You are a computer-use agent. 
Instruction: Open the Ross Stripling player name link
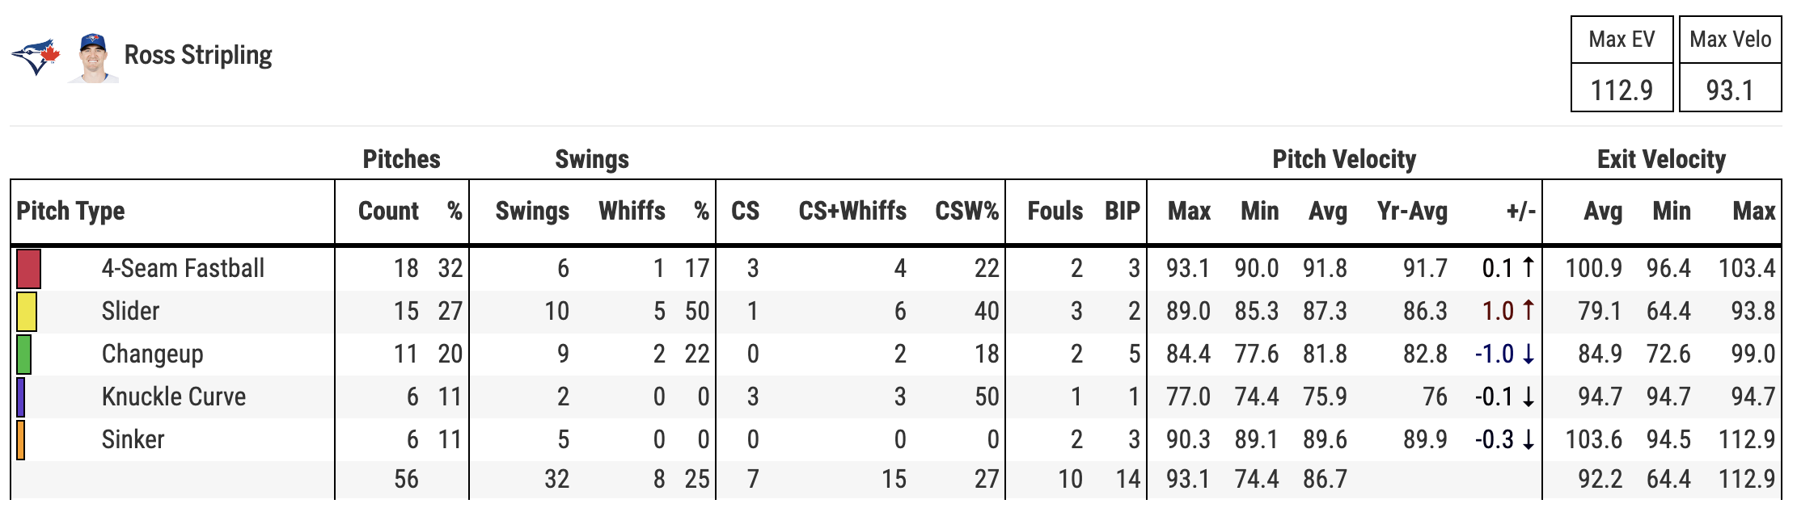198,55
